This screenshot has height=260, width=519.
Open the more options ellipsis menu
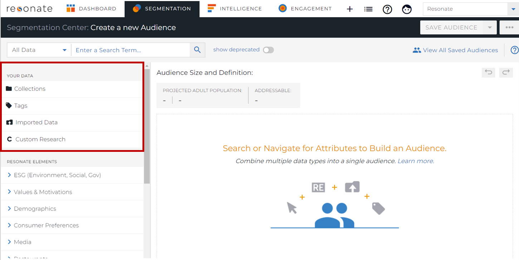509,28
